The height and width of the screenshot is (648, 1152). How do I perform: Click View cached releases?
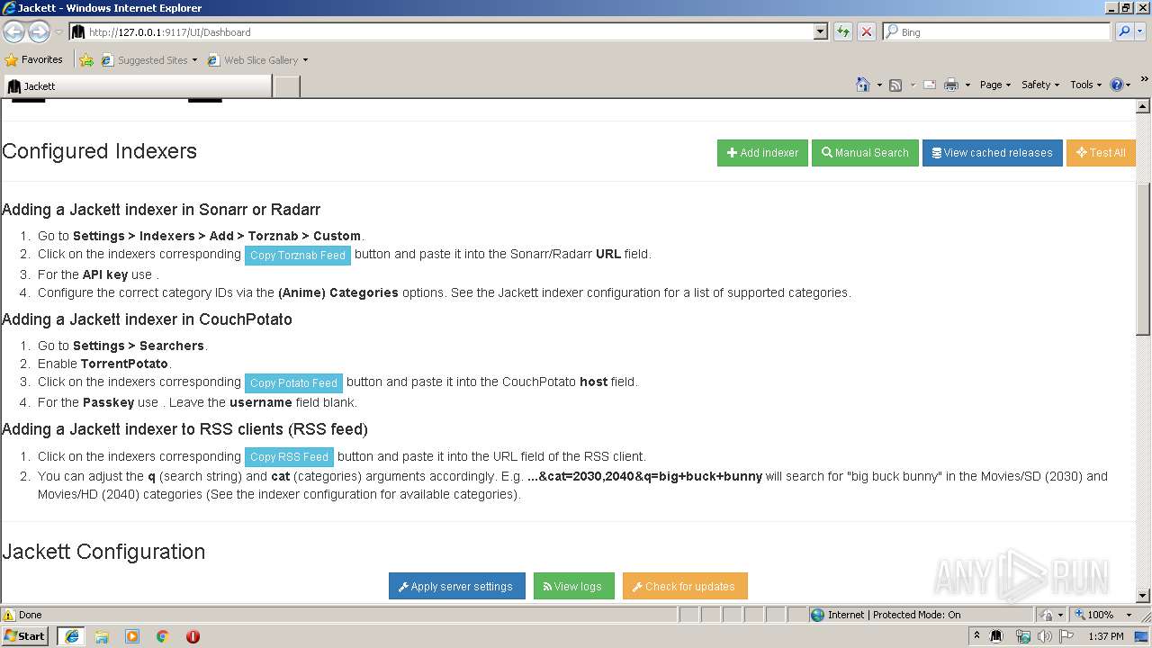coord(992,153)
